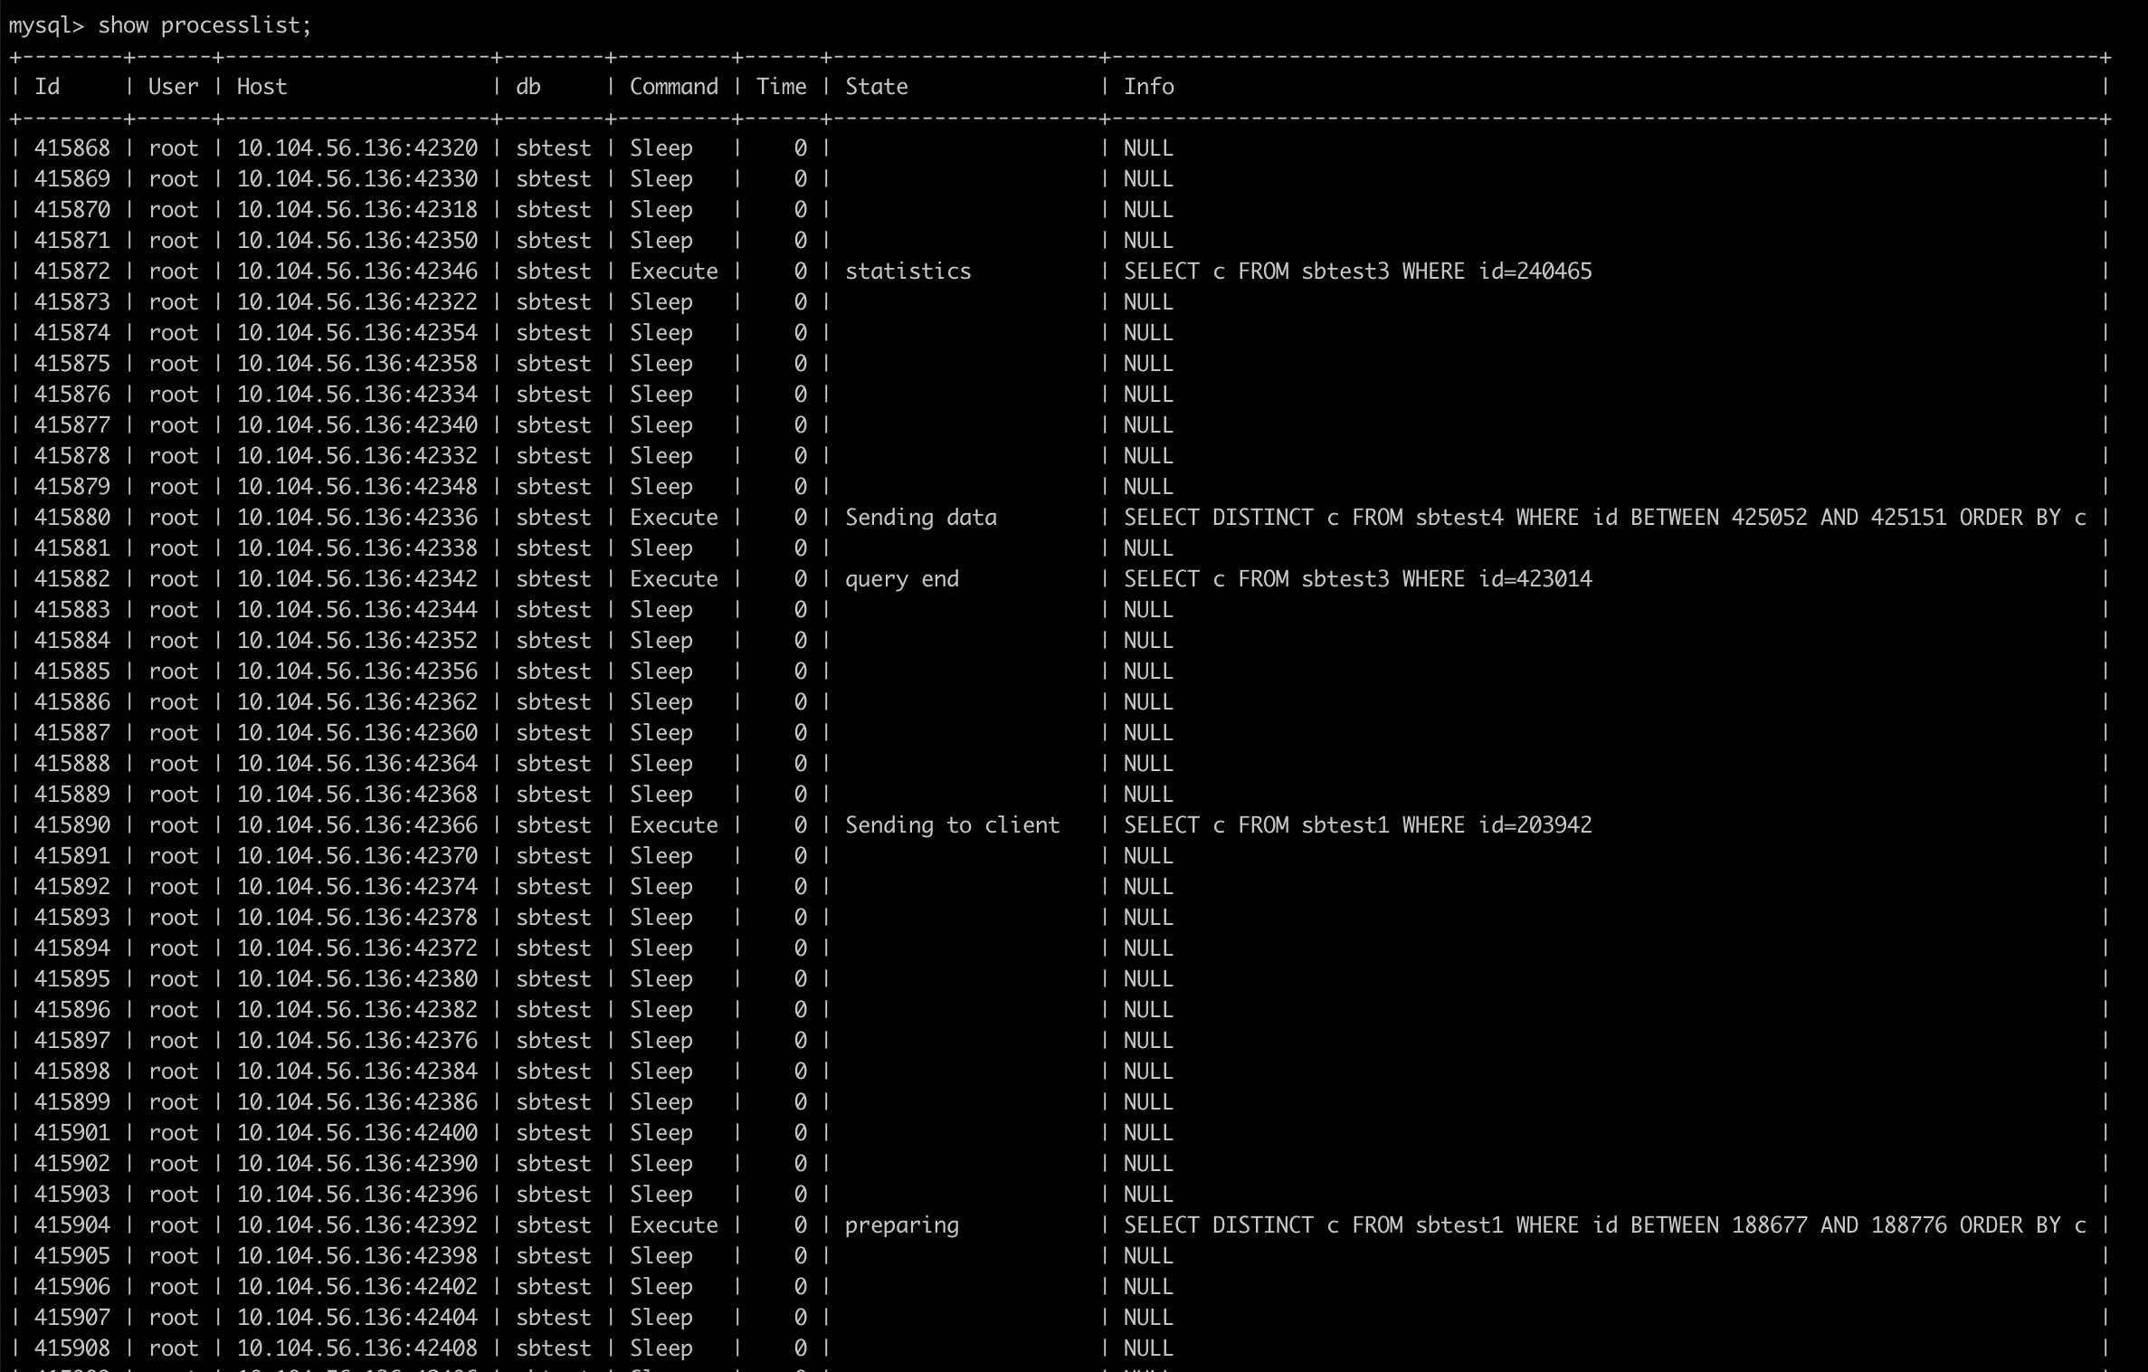Screen dimensions: 2148x1372
Task: Click the 'show processlist;' command text
Action: pos(204,25)
